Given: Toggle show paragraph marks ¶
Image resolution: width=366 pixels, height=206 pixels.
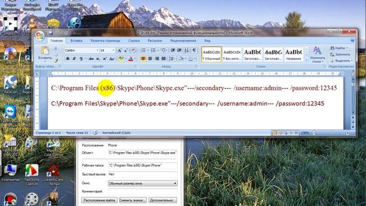Looking at the screenshot, I should pos(194,50).
